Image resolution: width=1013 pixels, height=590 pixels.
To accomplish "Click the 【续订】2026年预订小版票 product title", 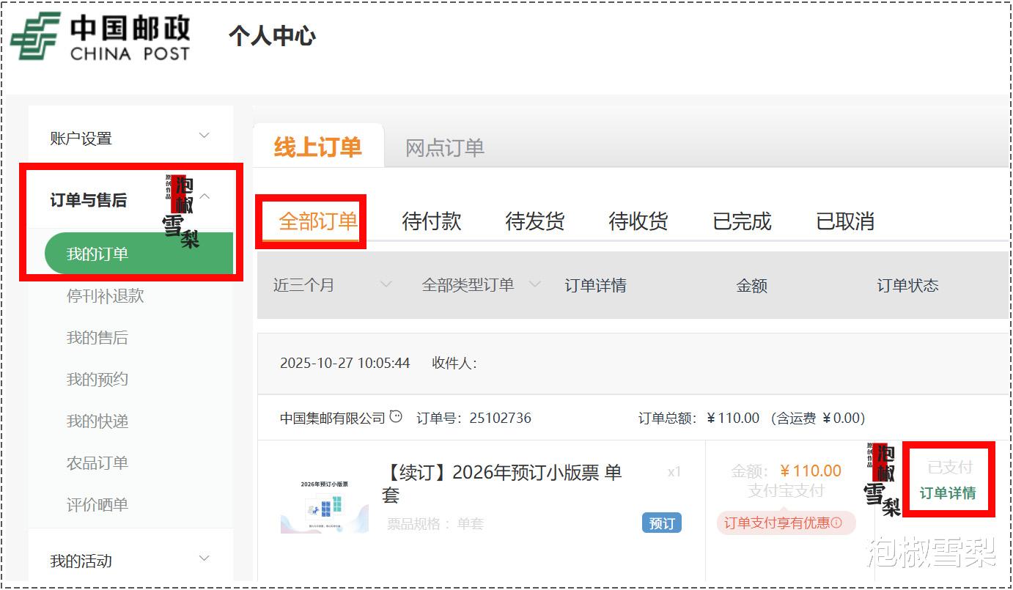I will pyautogui.click(x=501, y=484).
